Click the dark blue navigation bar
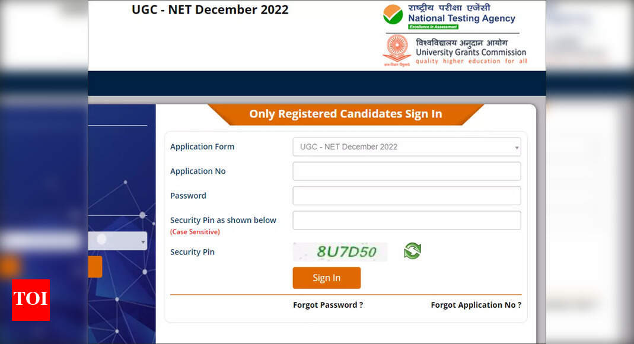Image resolution: width=634 pixels, height=344 pixels. click(x=317, y=83)
